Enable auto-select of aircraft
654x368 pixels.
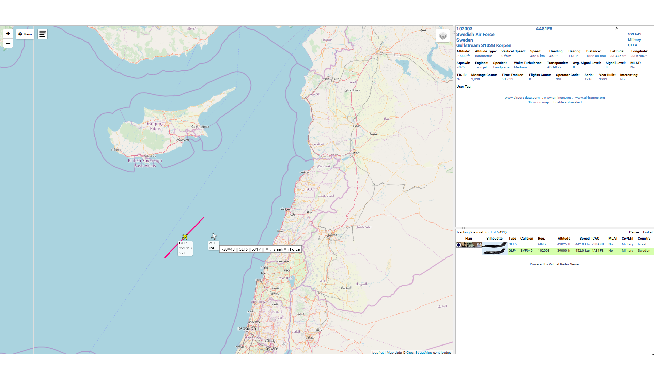coord(567,102)
